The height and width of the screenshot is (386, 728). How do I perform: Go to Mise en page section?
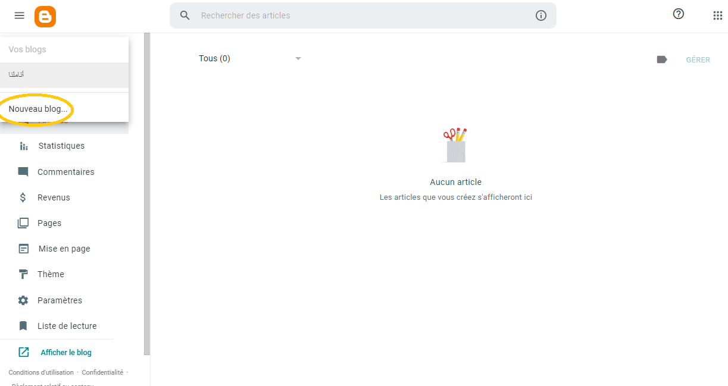tap(64, 249)
